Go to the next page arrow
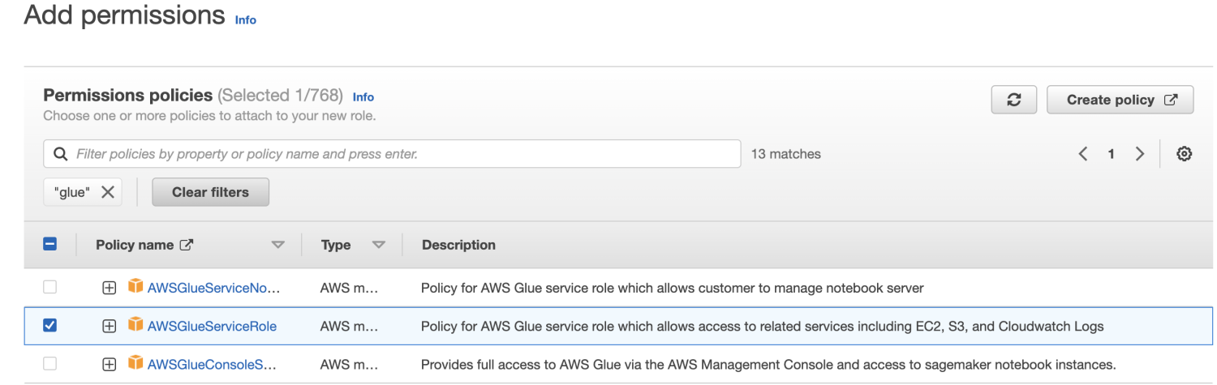1217x385 pixels. (1140, 154)
